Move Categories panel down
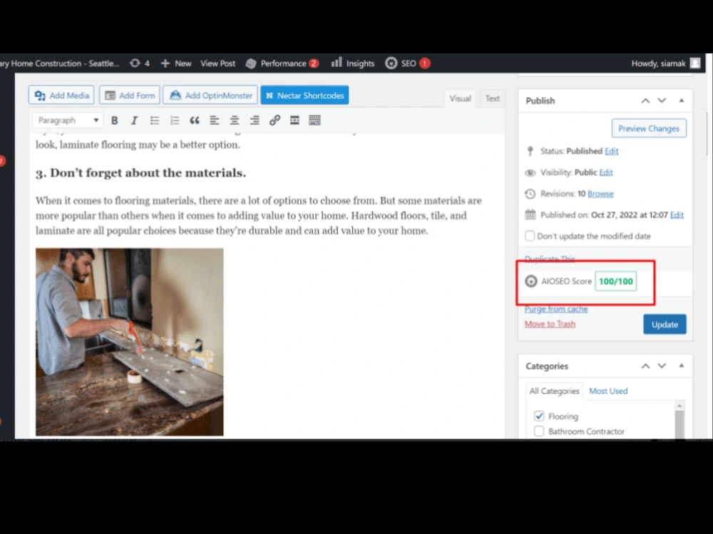 pyautogui.click(x=662, y=366)
